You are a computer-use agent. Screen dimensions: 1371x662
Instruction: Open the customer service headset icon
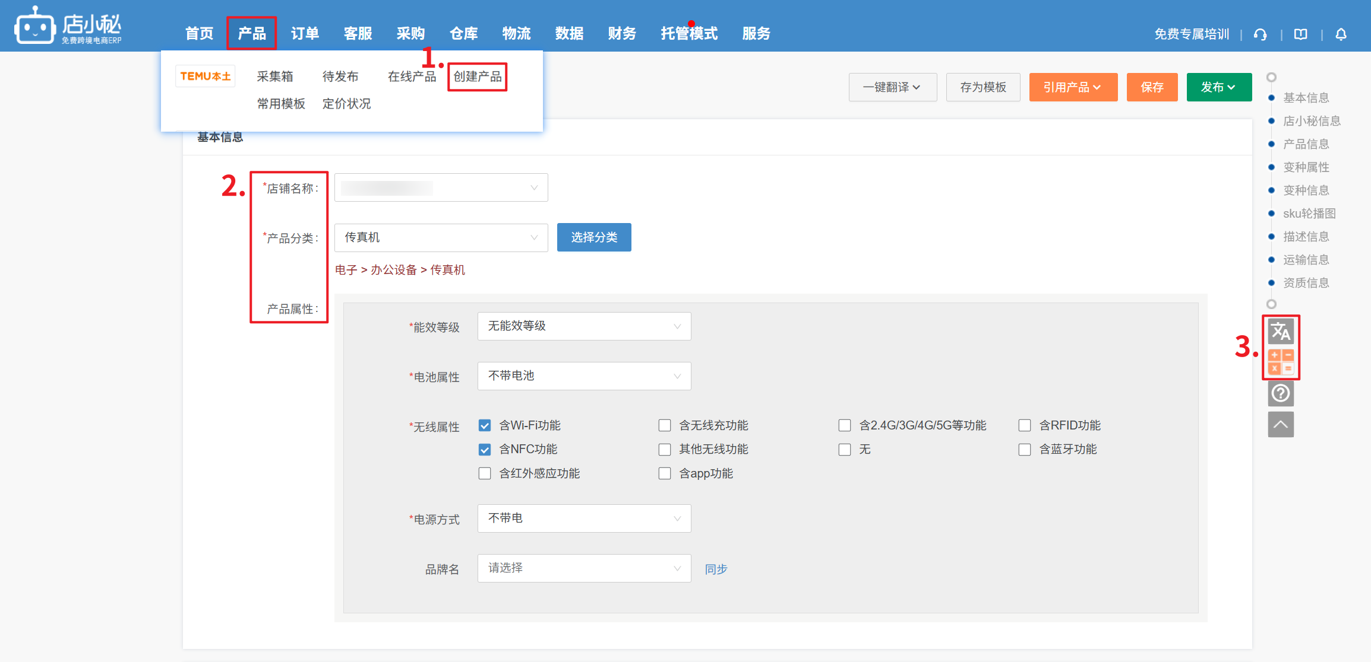click(x=1260, y=34)
